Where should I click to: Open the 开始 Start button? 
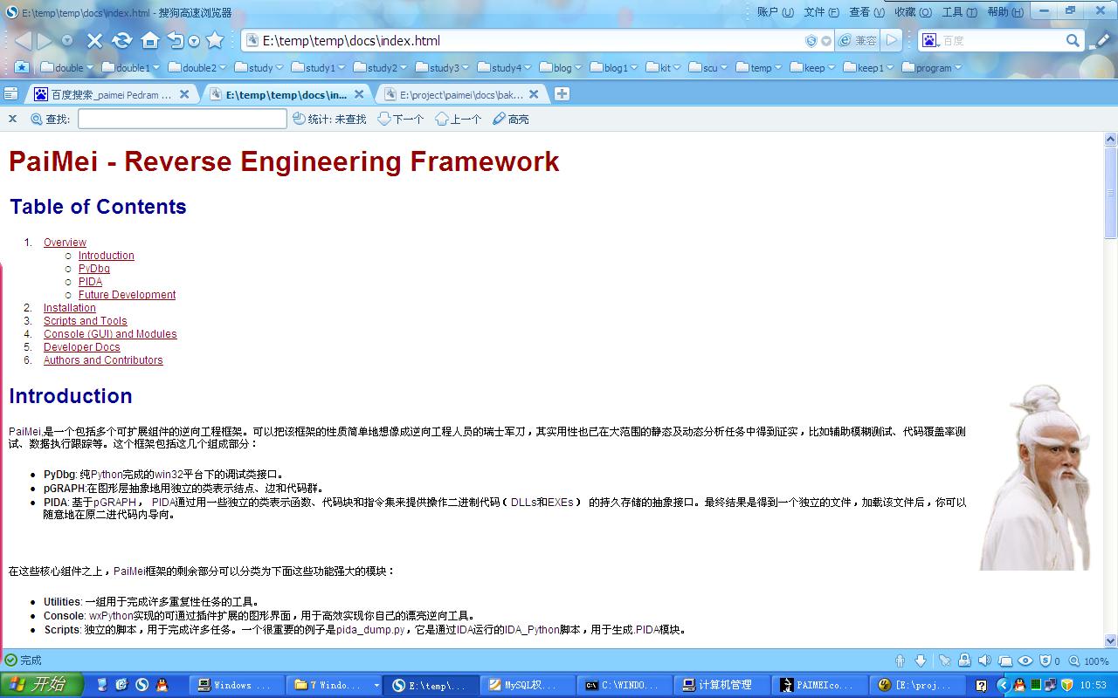click(x=41, y=685)
